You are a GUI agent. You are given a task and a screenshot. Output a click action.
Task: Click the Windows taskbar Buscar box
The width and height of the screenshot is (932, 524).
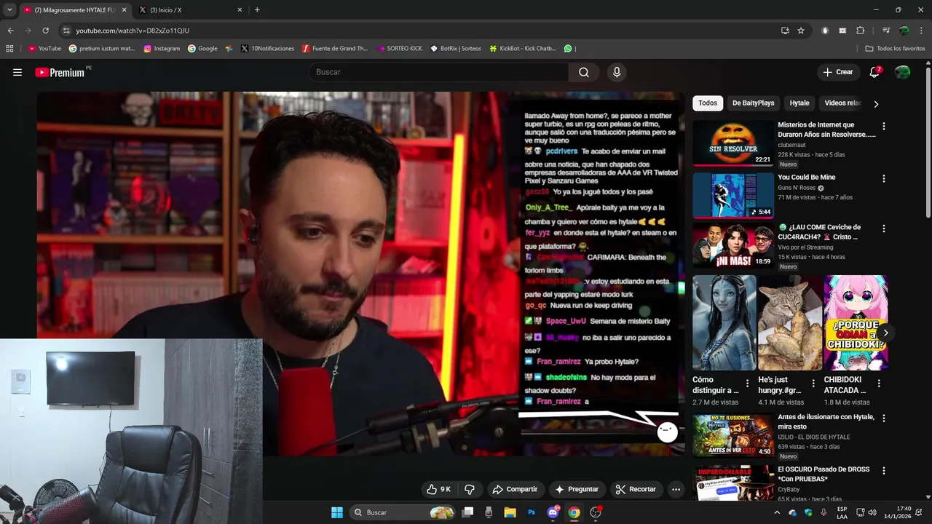click(403, 512)
